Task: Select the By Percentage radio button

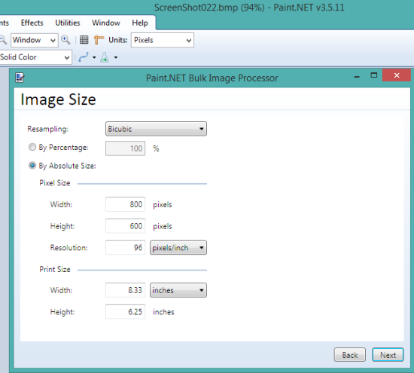Action: pos(32,147)
